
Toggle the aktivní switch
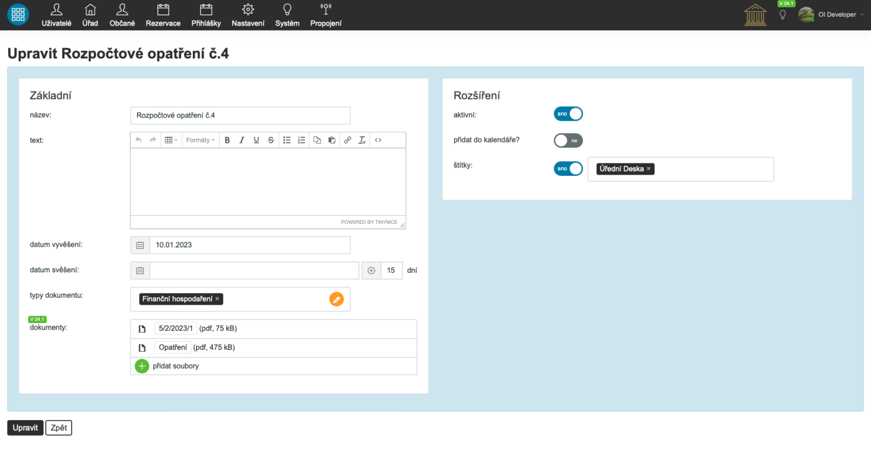point(568,114)
